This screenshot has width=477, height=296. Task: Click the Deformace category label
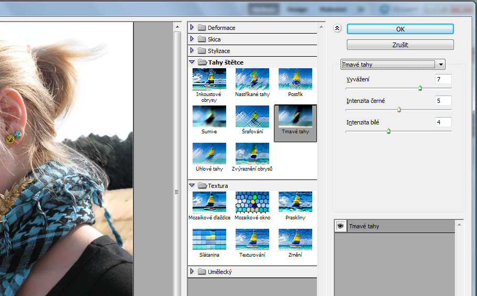[221, 28]
